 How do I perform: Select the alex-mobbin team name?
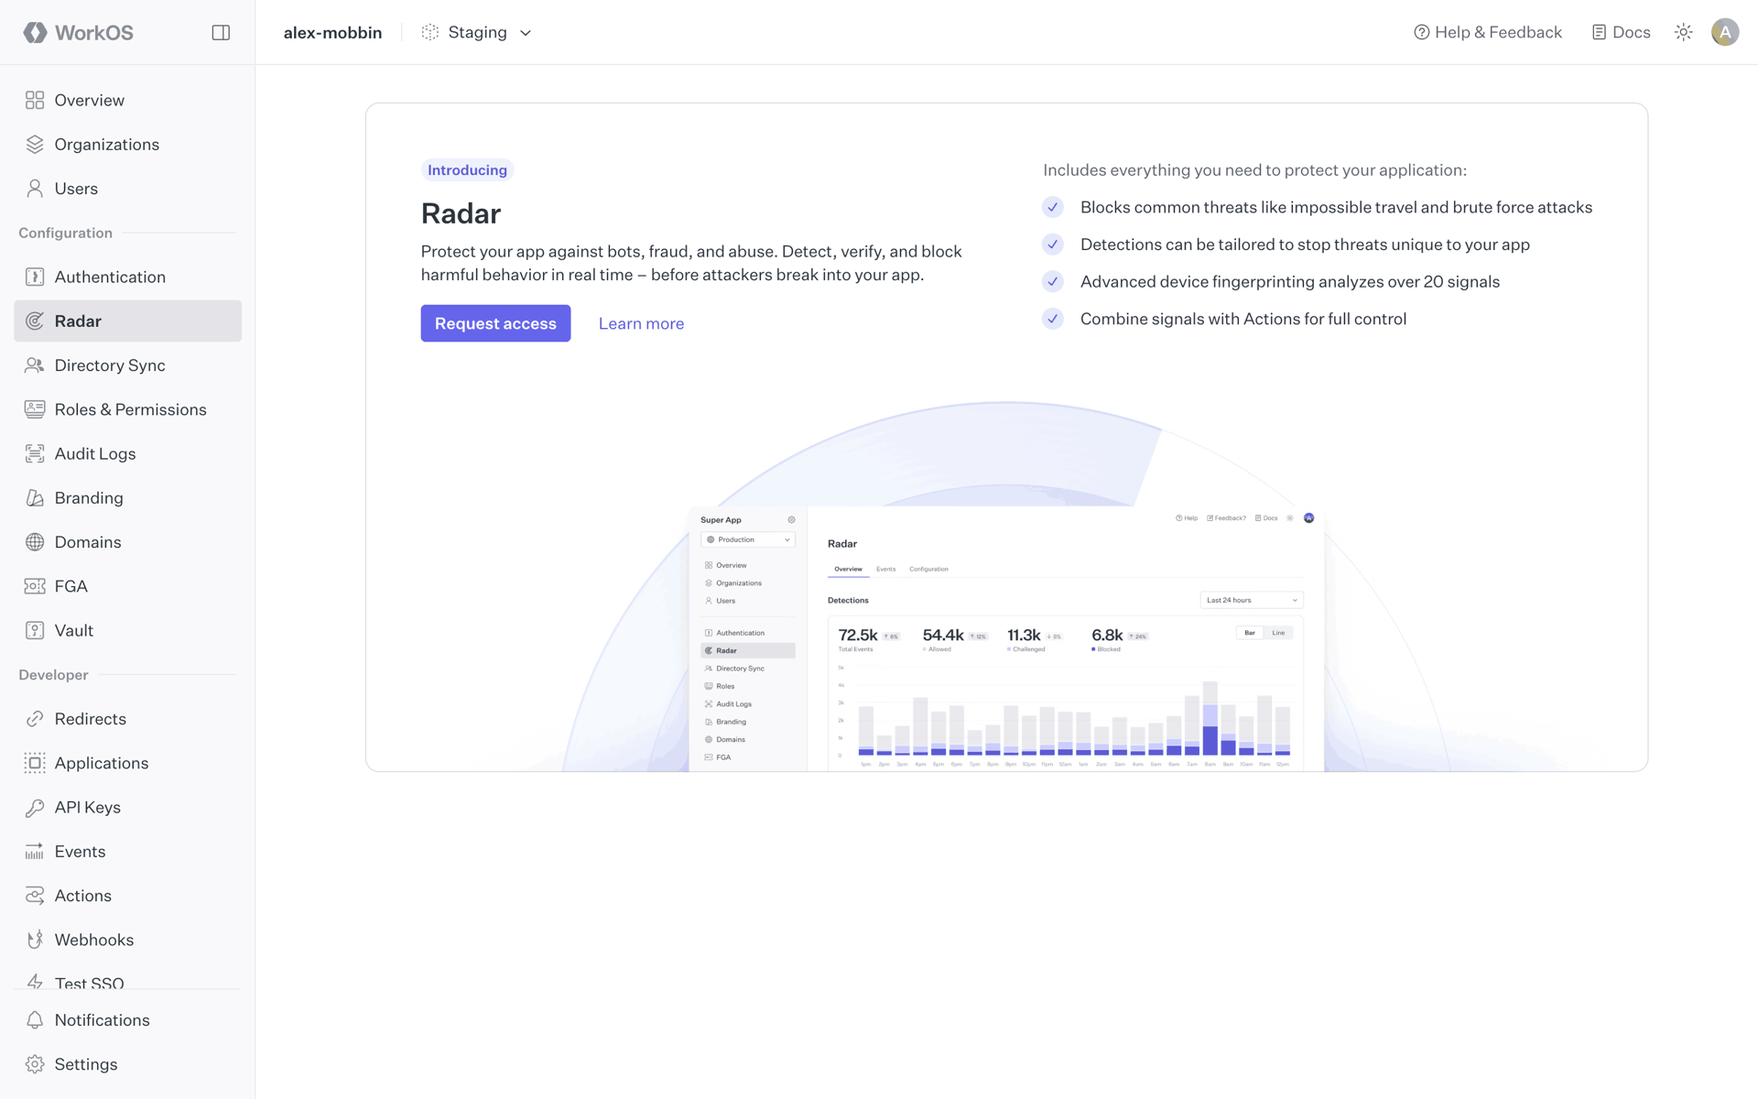332,32
